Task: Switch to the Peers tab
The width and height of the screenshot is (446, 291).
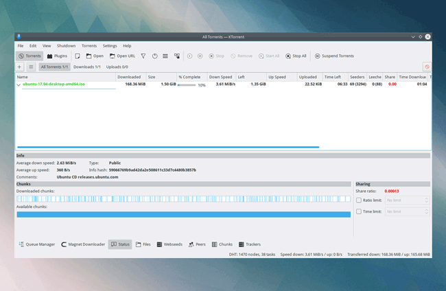Action: point(197,244)
